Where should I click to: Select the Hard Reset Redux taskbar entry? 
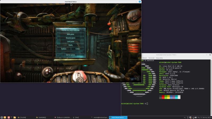pos(118,117)
